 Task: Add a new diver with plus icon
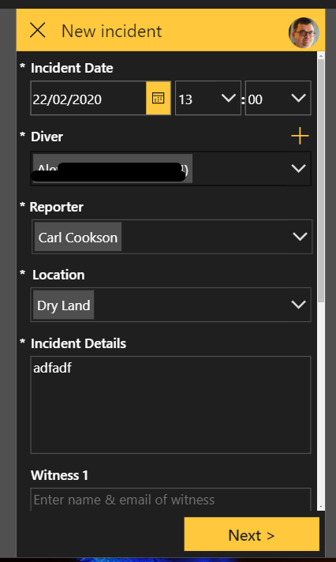coord(300,137)
